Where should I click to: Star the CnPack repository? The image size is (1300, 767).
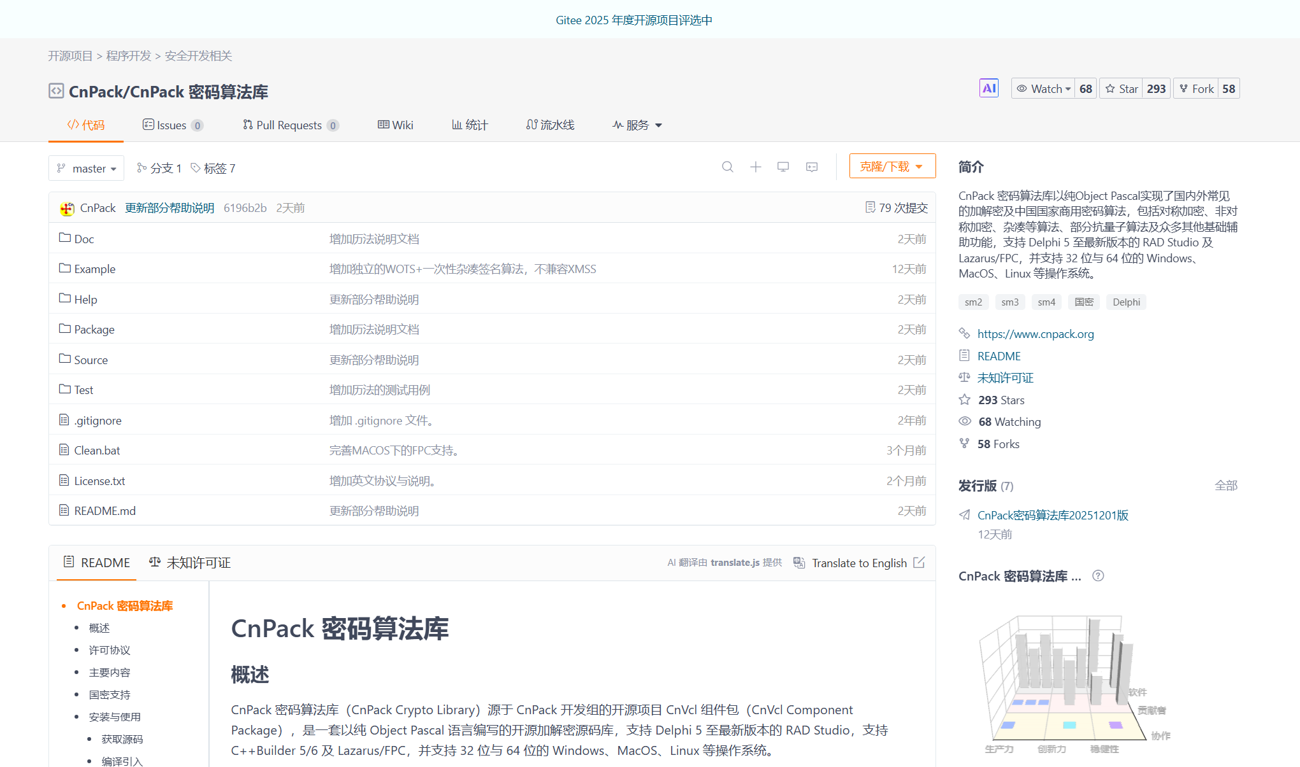[x=1121, y=88]
